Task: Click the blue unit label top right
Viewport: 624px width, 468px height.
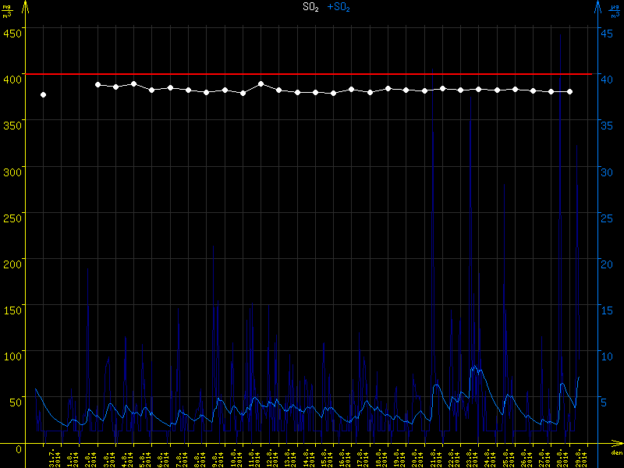Action: click(614, 10)
